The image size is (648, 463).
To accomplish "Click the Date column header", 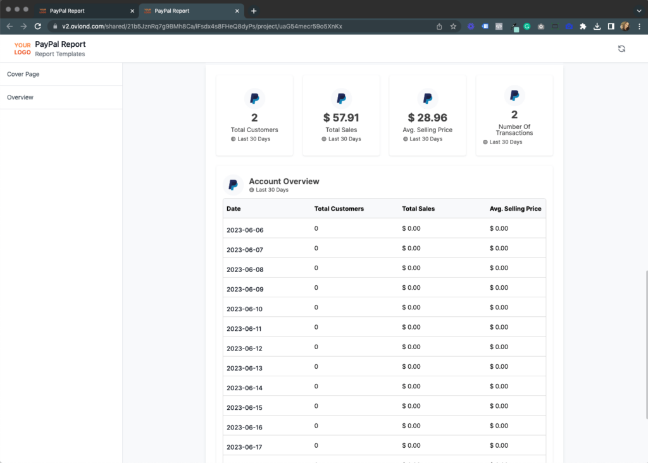I will 234,209.
